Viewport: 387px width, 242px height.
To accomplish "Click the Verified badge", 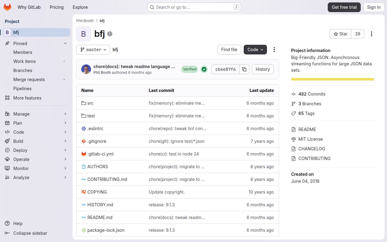I will (190, 69).
